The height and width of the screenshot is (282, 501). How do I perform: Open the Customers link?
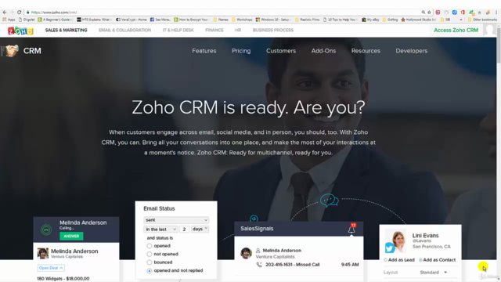[281, 51]
